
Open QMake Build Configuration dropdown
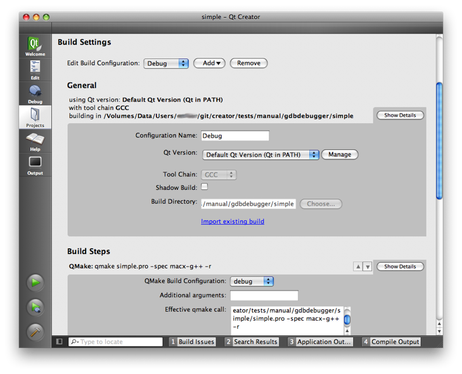[252, 281]
